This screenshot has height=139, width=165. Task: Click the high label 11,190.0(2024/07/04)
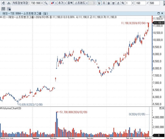133,23
